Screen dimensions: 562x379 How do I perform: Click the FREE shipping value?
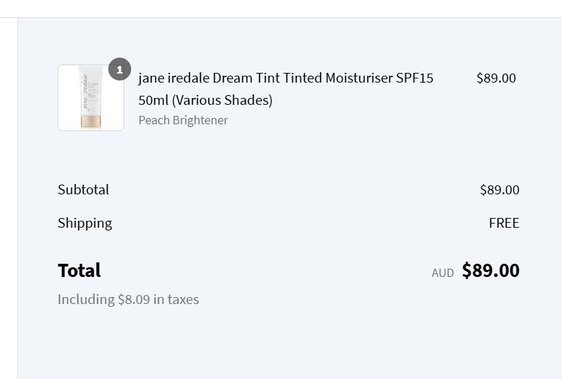(504, 223)
